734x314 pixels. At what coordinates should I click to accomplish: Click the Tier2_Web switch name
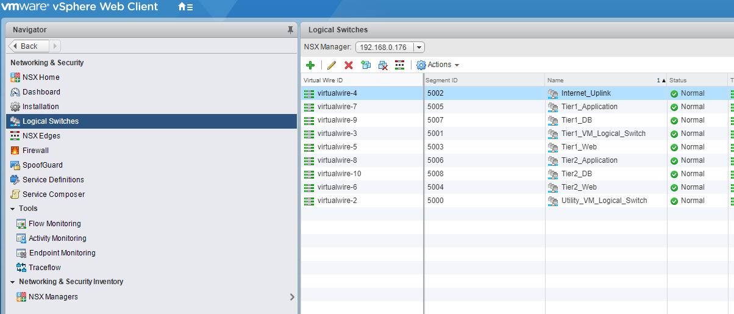point(579,187)
